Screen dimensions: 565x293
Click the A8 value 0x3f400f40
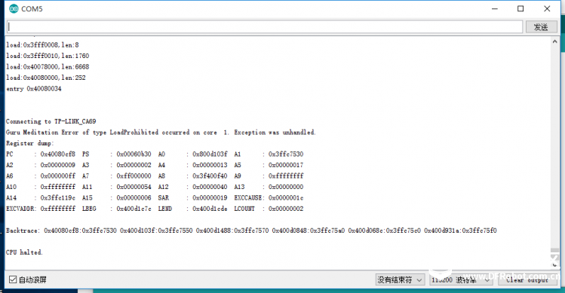click(210, 176)
